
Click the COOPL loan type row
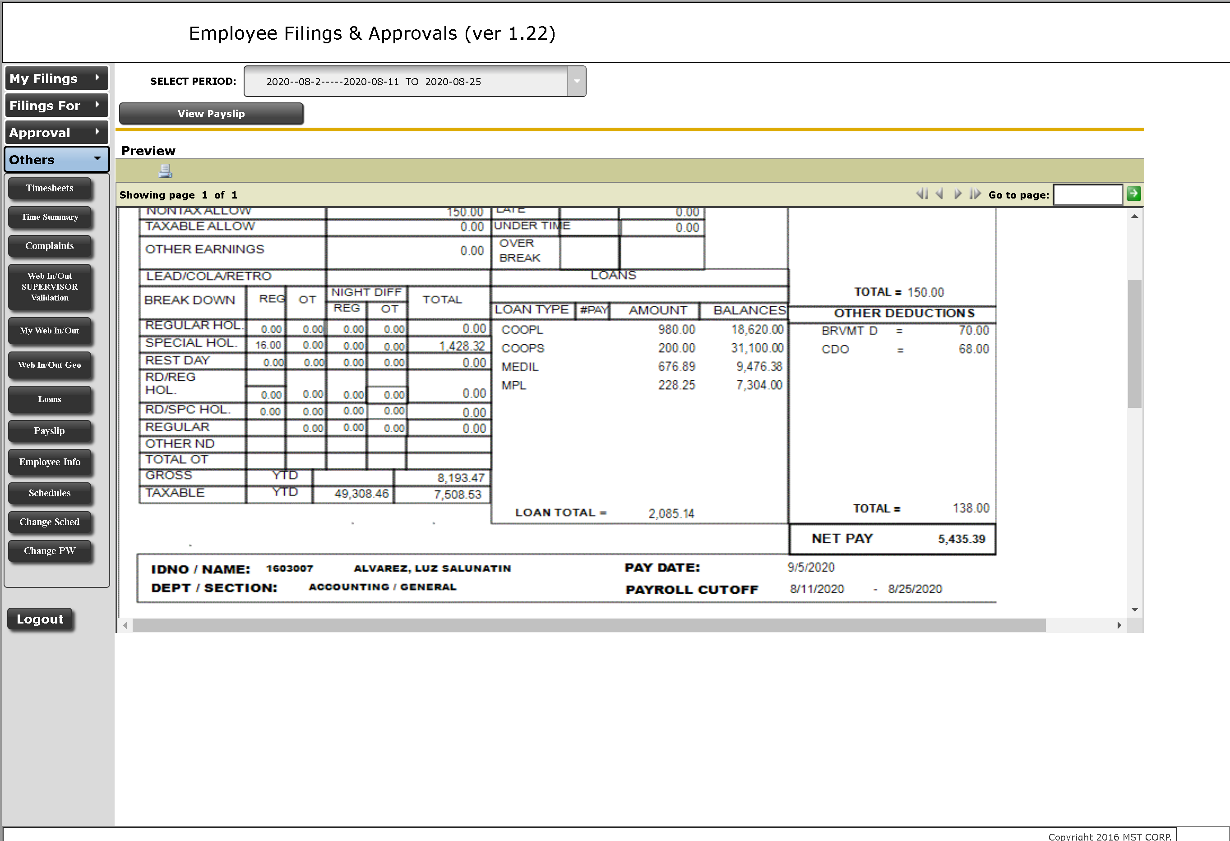642,330
